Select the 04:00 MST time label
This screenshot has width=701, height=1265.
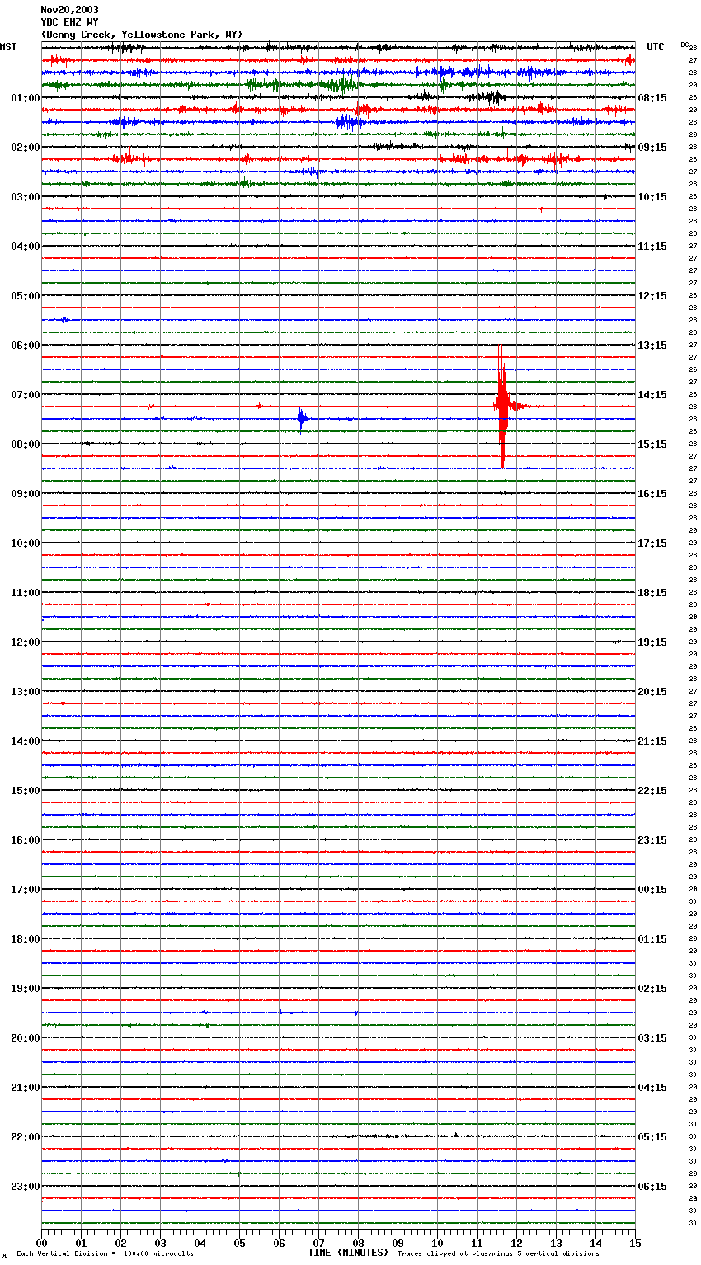click(x=26, y=247)
